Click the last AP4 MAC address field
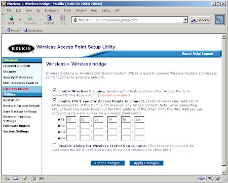 [139, 138]
